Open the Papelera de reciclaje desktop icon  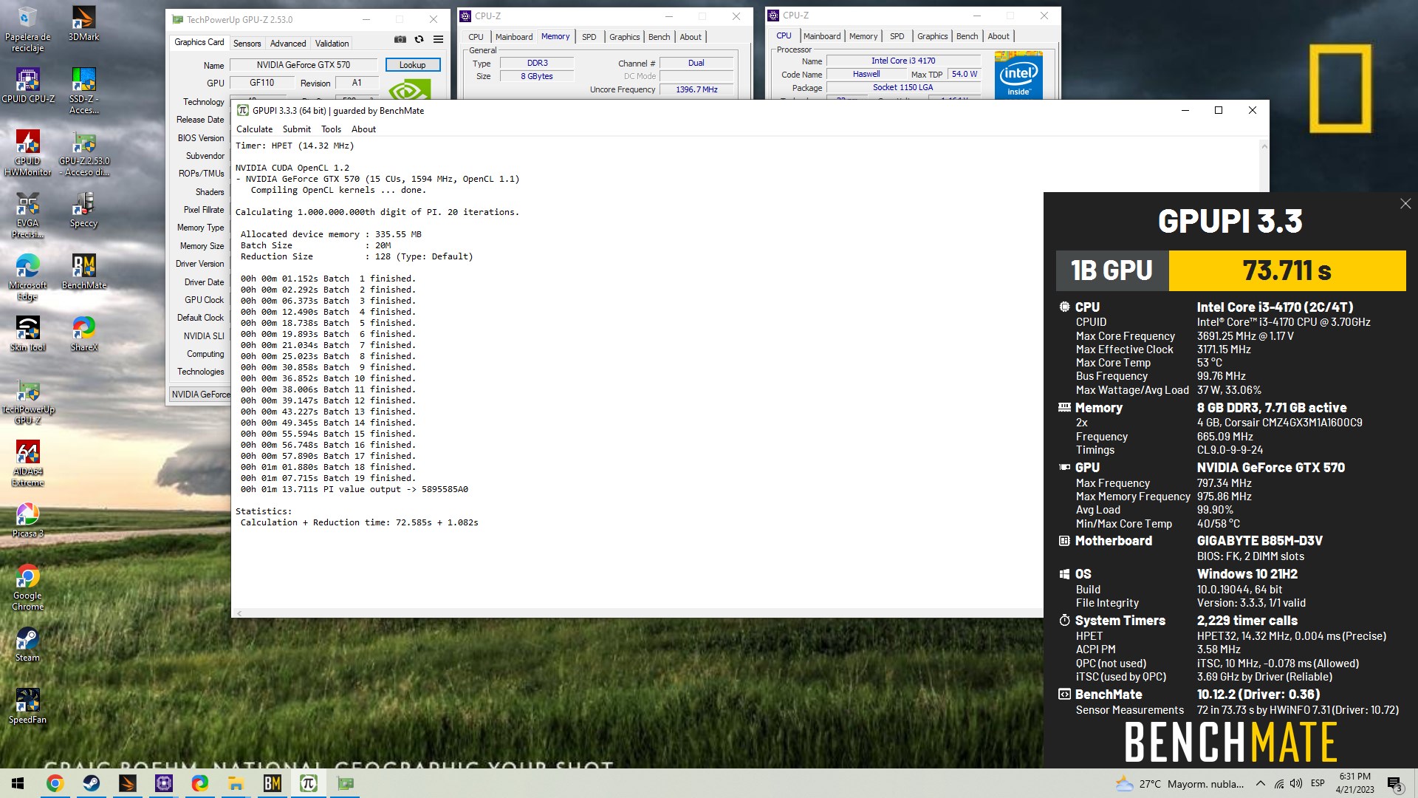pyautogui.click(x=27, y=30)
